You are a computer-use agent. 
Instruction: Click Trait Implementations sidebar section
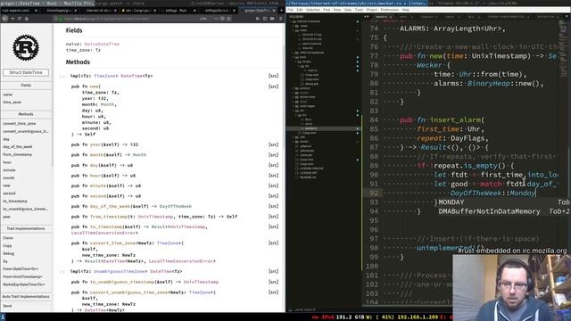coord(26,228)
